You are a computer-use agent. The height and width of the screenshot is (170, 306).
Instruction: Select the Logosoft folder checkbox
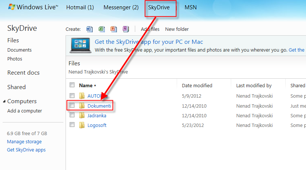(72, 125)
